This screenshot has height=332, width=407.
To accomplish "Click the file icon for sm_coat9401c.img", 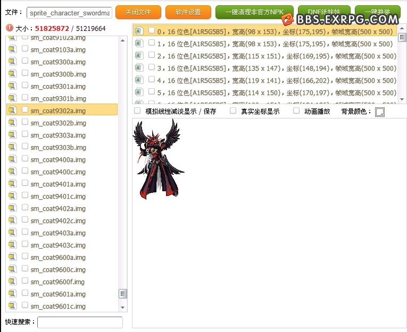I will [12, 195].
